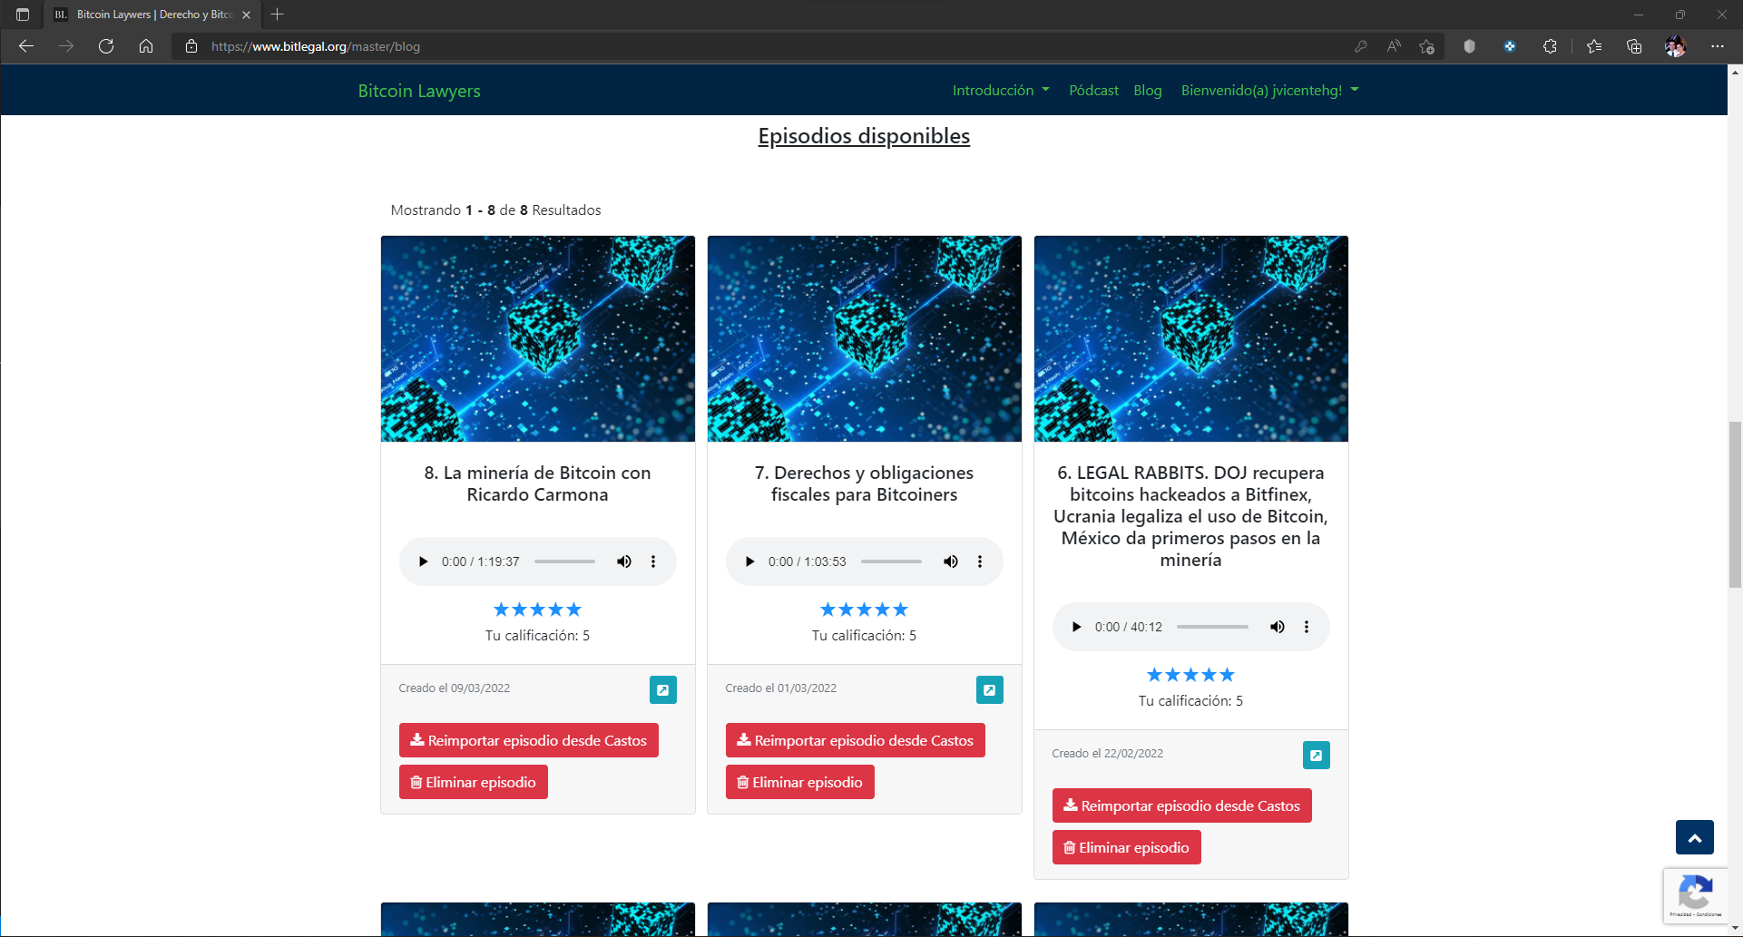Image resolution: width=1743 pixels, height=937 pixels.
Task: Reimport episode 6 from Castos
Action: coord(1182,805)
